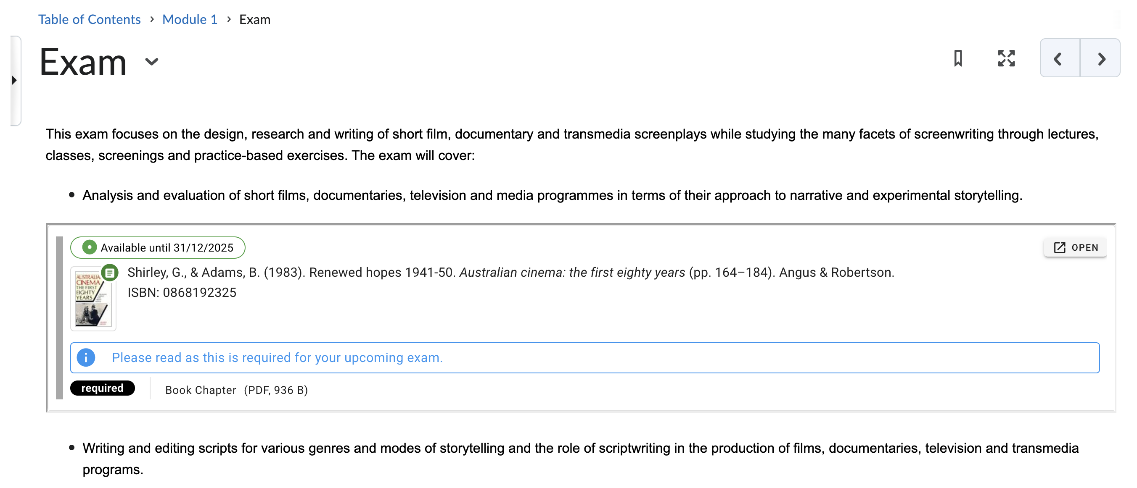
Task: Click the green document badge on book cover
Action: (x=109, y=274)
